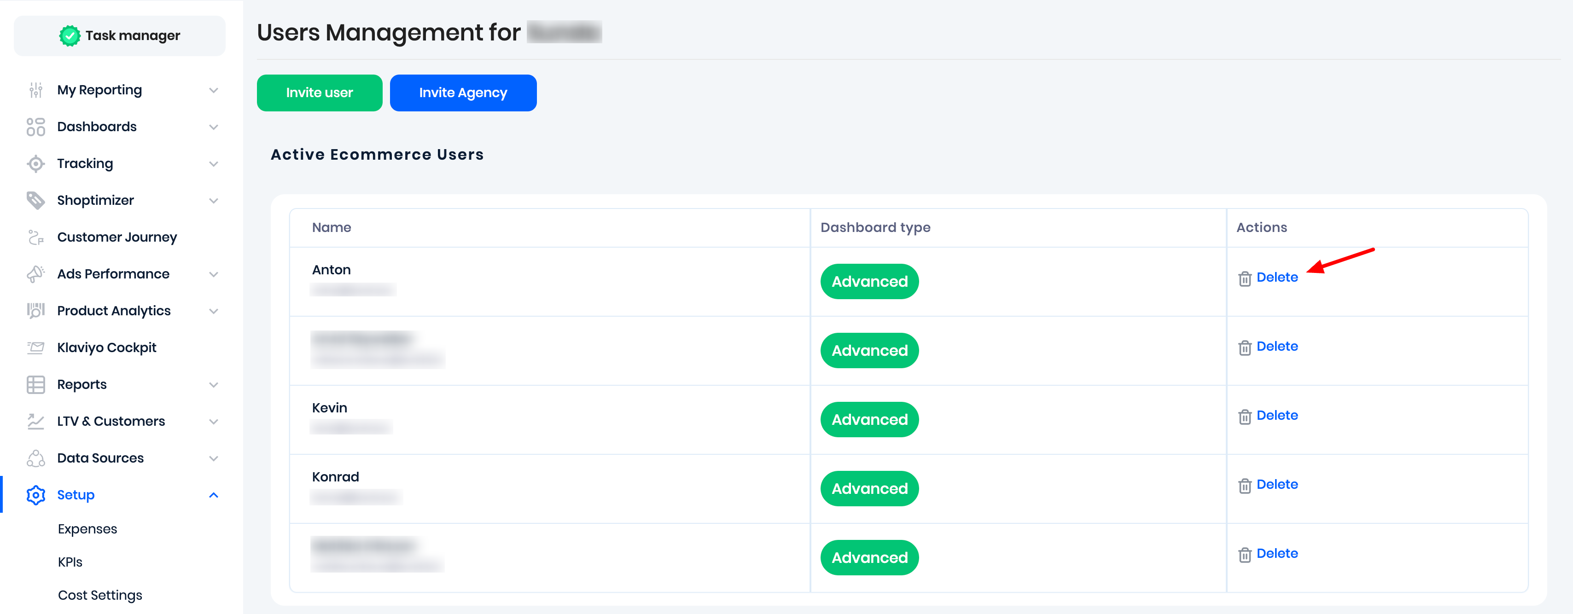Click the Ads Performance megaphone icon

tap(35, 274)
